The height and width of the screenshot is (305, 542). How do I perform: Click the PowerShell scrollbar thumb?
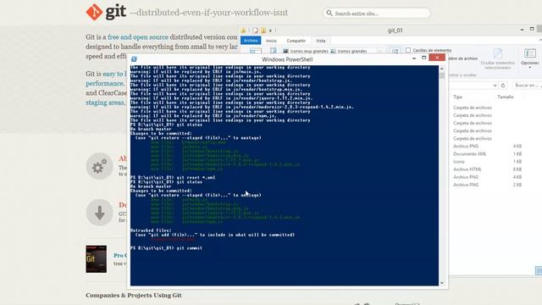point(442,75)
